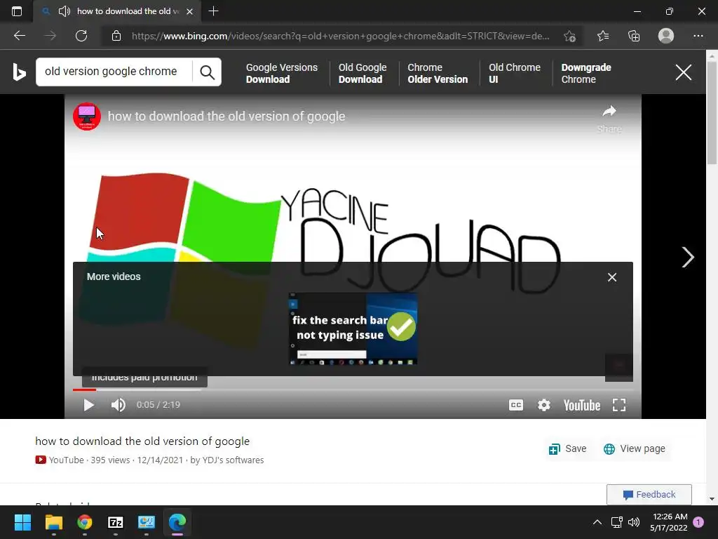Mute the tab using its speaker icon

click(x=64, y=11)
